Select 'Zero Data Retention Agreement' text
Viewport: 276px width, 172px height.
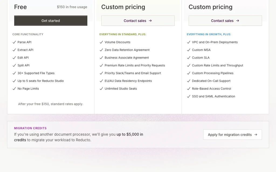pyautogui.click(x=127, y=50)
